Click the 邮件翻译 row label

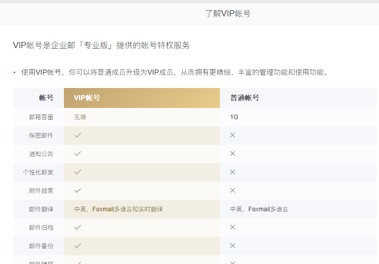[x=41, y=209]
